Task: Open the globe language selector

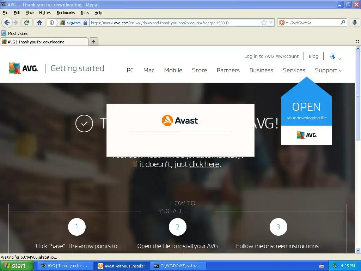Action: (x=335, y=56)
